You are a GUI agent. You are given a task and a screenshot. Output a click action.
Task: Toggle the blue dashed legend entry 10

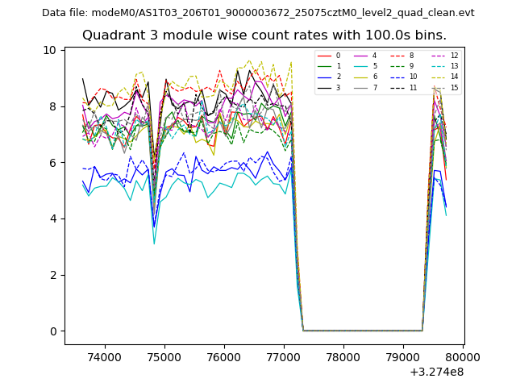coord(397,77)
